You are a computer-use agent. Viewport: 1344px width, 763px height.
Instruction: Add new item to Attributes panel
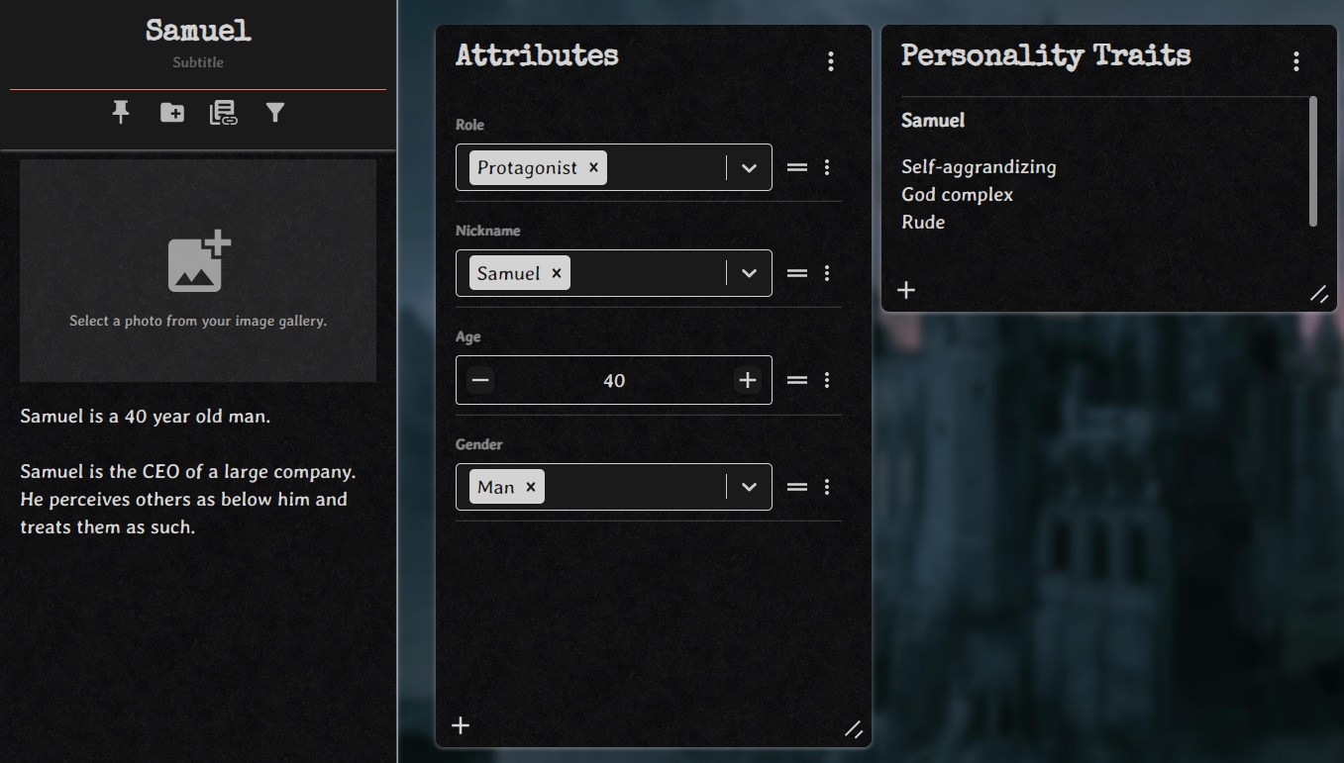click(461, 726)
